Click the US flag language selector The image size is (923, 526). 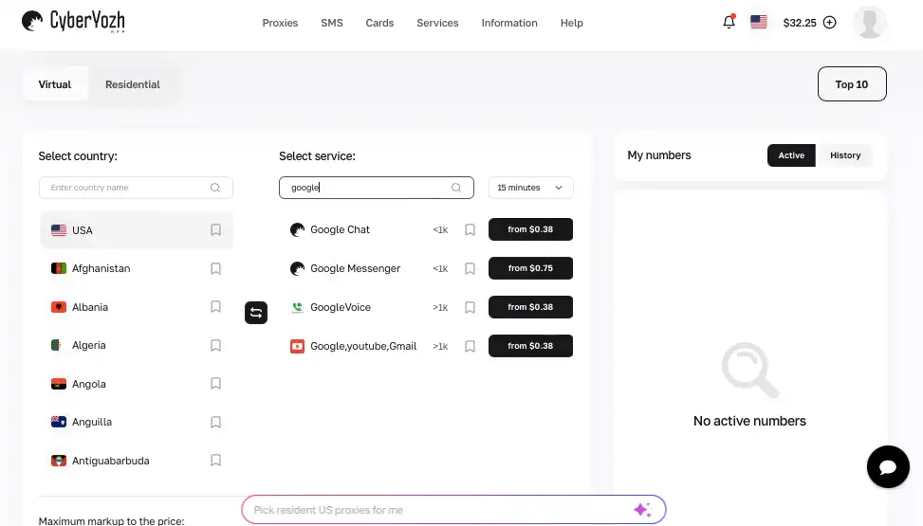tap(759, 23)
